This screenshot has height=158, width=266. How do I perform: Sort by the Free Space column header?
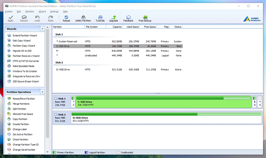coord(149,27)
